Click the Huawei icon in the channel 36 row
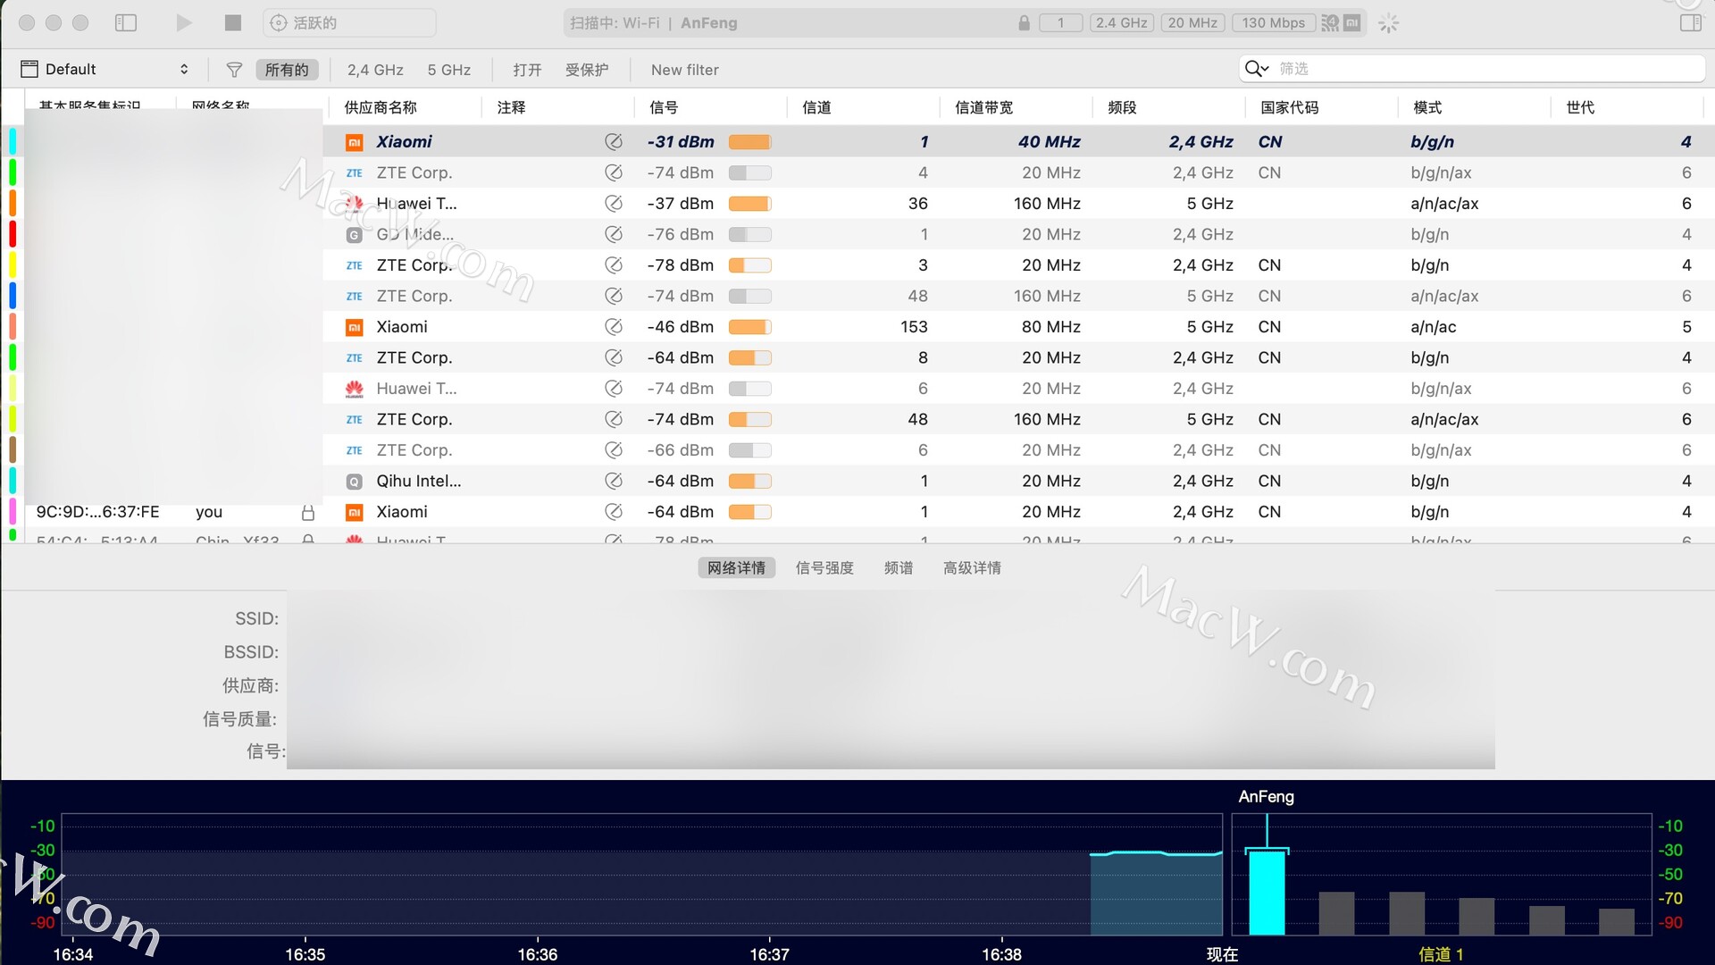 click(x=355, y=204)
